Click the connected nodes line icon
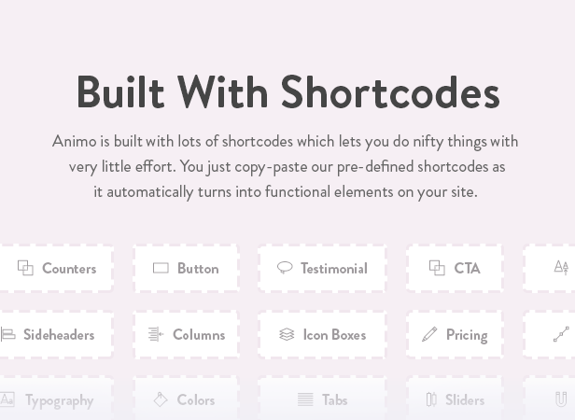 click(561, 334)
